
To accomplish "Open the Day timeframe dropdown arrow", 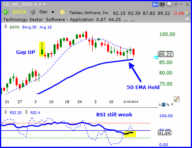I will coord(53,12).
